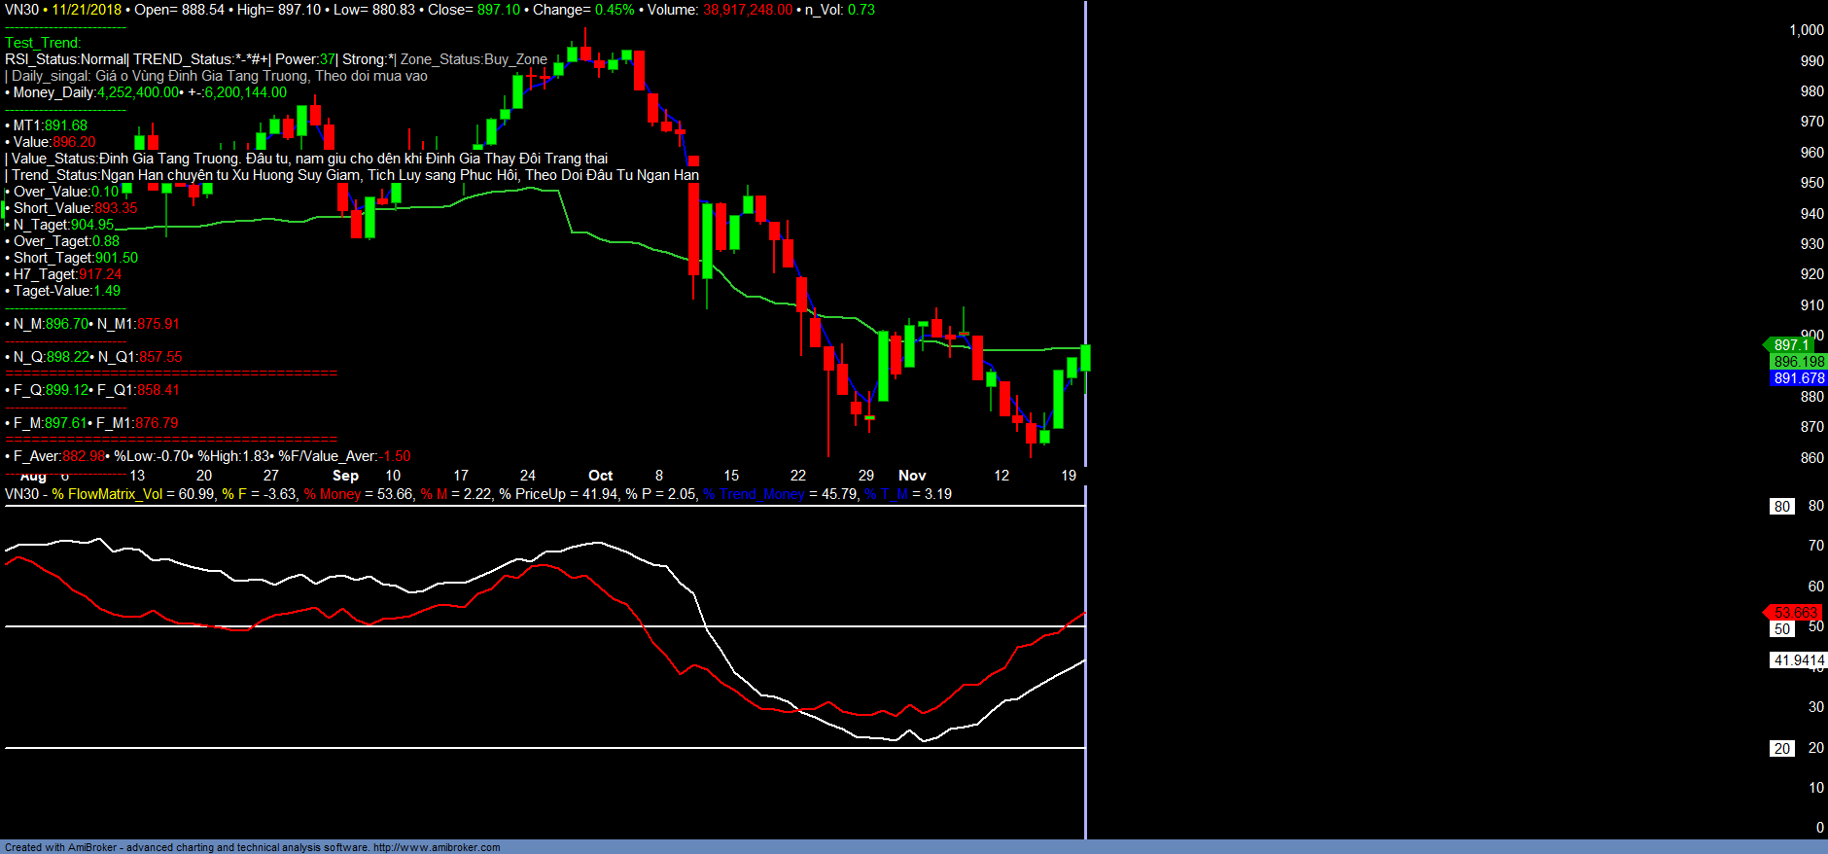Click the Test_Trend indicator heading
Image resolution: width=1828 pixels, height=854 pixels.
[43, 43]
